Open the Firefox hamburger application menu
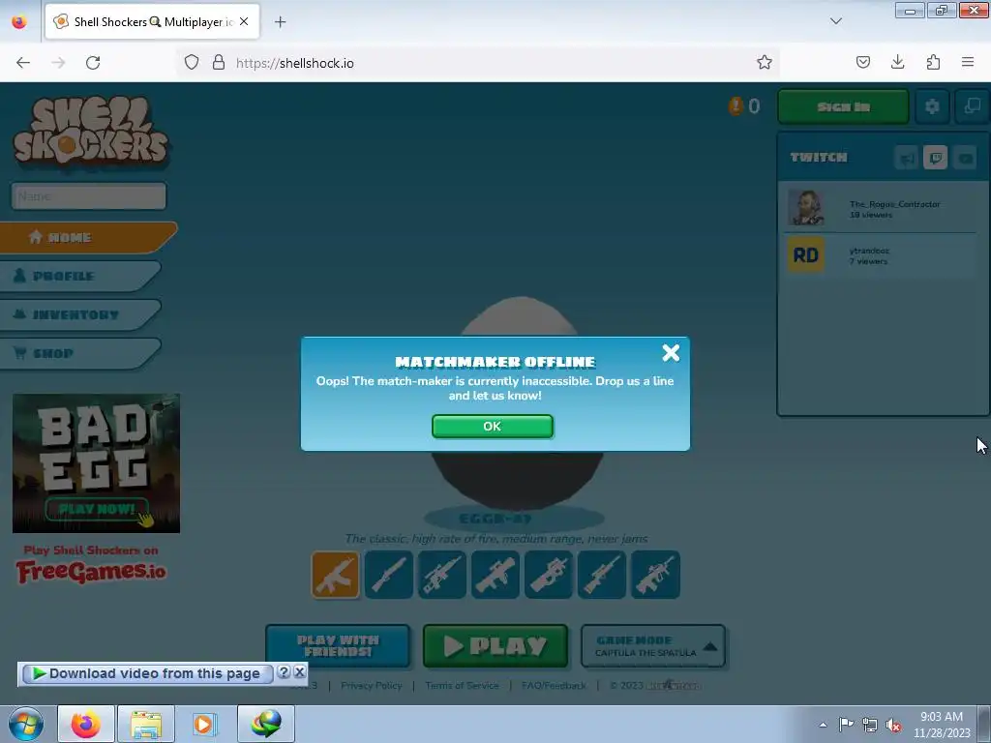The image size is (991, 743). click(968, 63)
